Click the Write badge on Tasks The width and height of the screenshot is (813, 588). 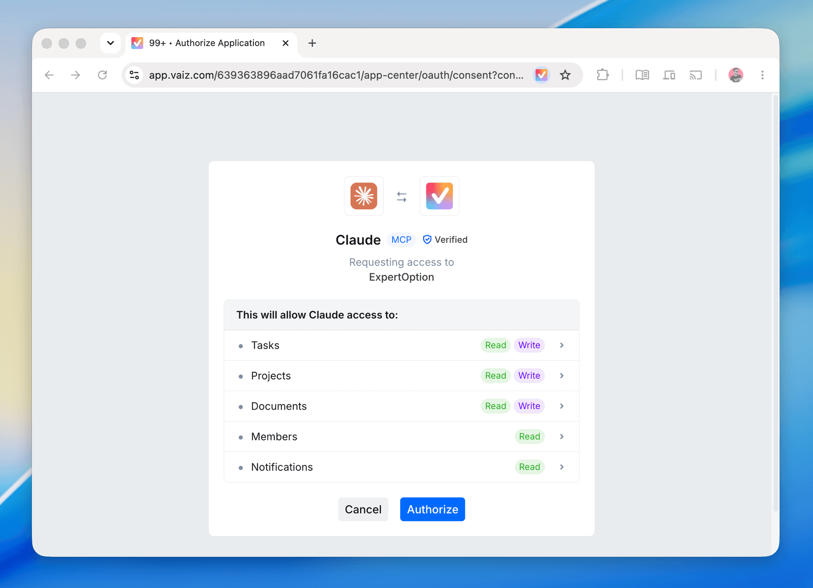[529, 345]
